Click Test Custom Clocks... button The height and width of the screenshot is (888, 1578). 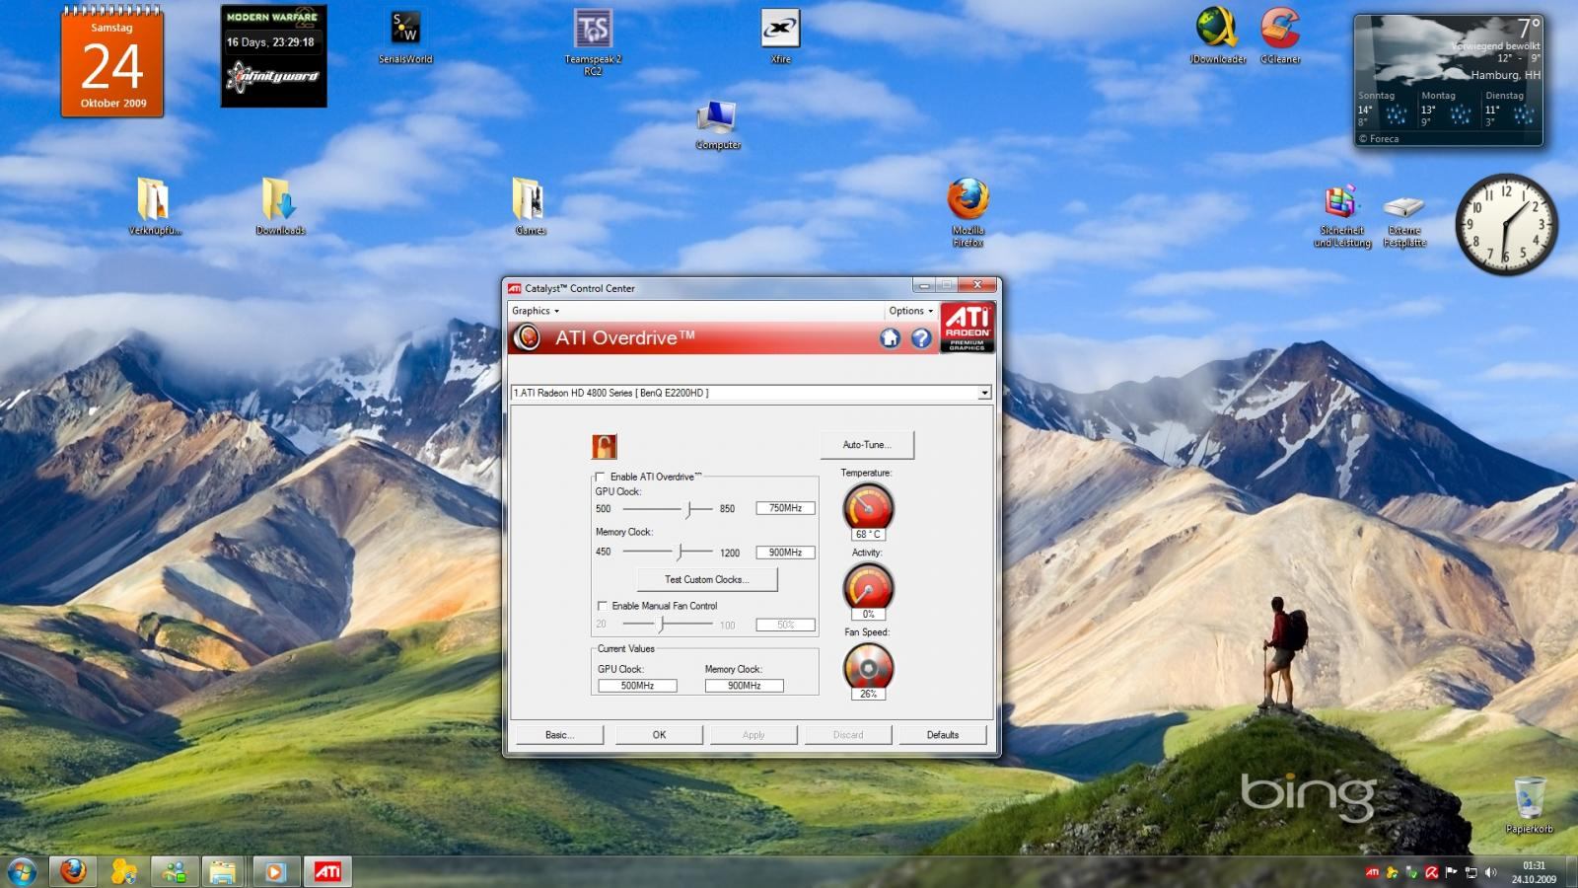707,580
